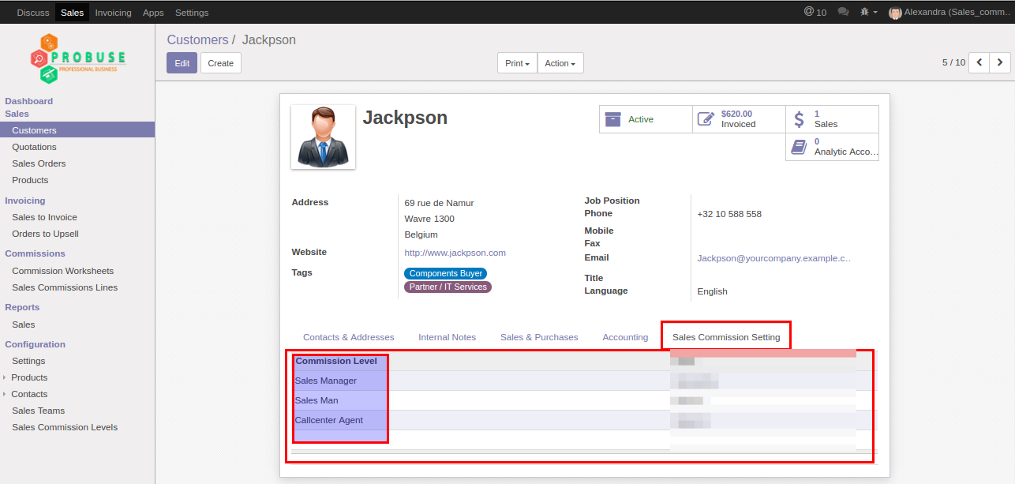
Task: Click Jackpson's profile avatar image
Action: pos(323,137)
